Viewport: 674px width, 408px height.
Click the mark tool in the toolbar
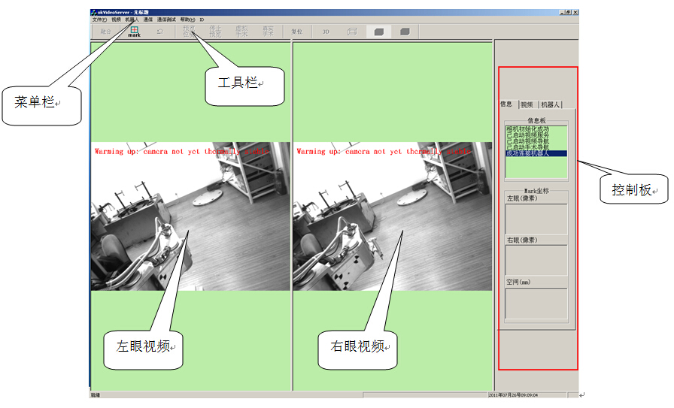click(134, 32)
